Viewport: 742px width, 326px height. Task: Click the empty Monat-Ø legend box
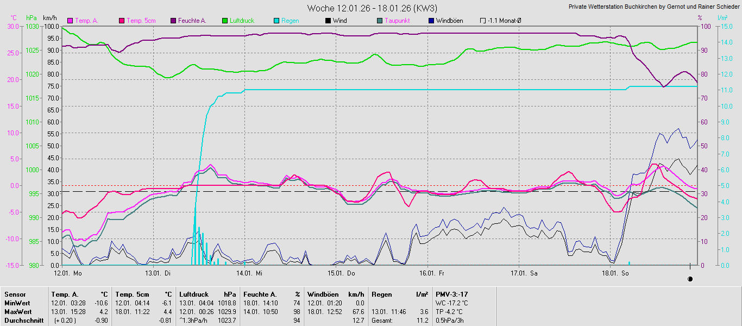tap(483, 21)
